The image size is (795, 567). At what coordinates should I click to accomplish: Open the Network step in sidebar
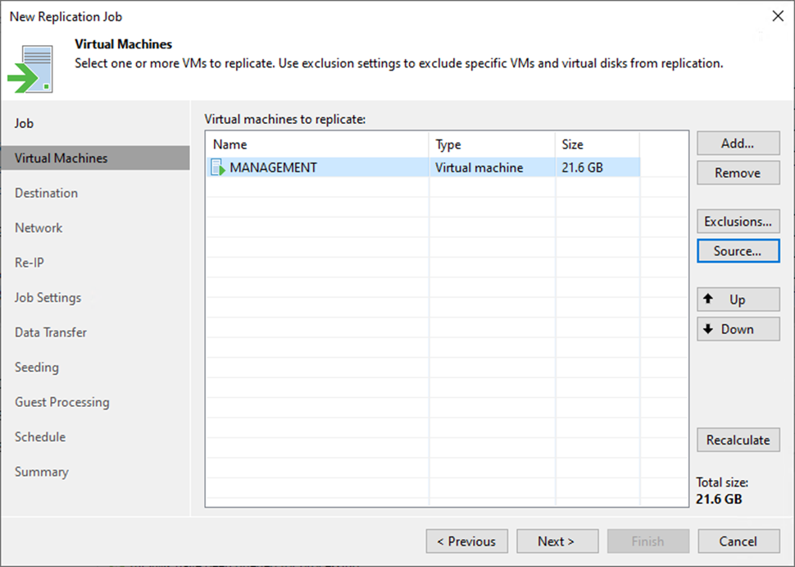[39, 228]
